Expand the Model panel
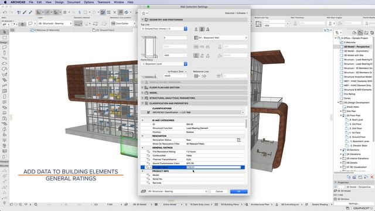Viewport: 375px width, 211px height. (x=142, y=93)
